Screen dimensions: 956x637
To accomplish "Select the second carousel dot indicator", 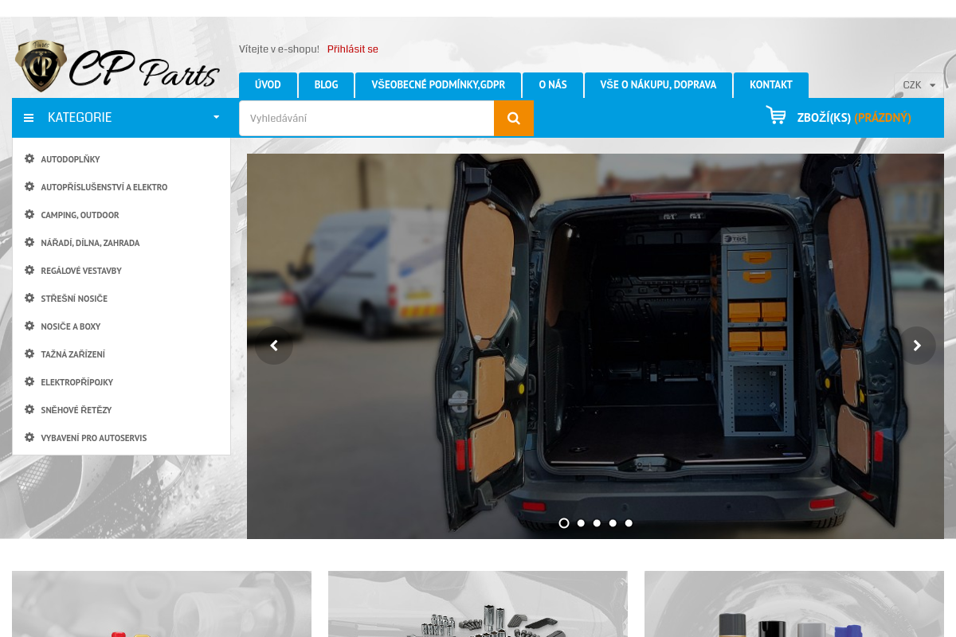I will 580,523.
